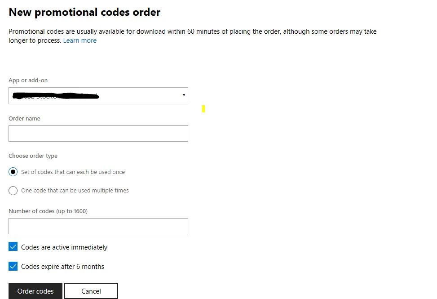Click into the Number of codes field
437x299 pixels.
point(98,226)
